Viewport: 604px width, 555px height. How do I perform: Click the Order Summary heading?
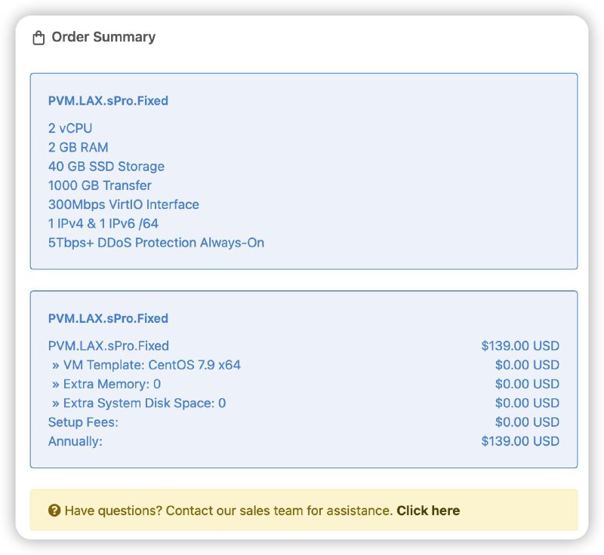pyautogui.click(x=103, y=37)
